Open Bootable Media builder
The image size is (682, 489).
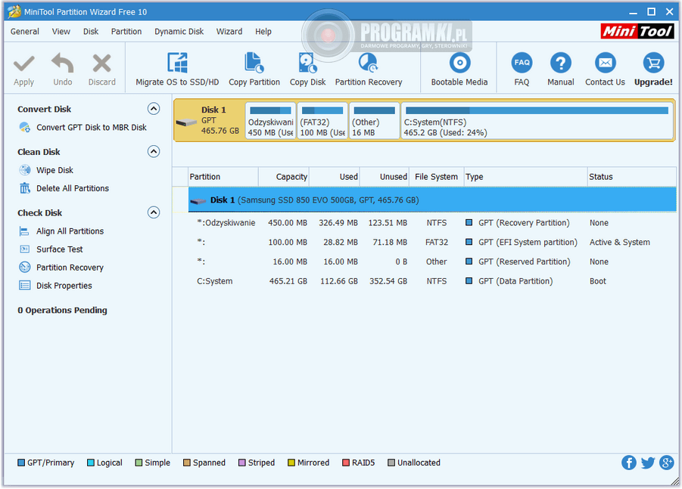[x=459, y=69]
